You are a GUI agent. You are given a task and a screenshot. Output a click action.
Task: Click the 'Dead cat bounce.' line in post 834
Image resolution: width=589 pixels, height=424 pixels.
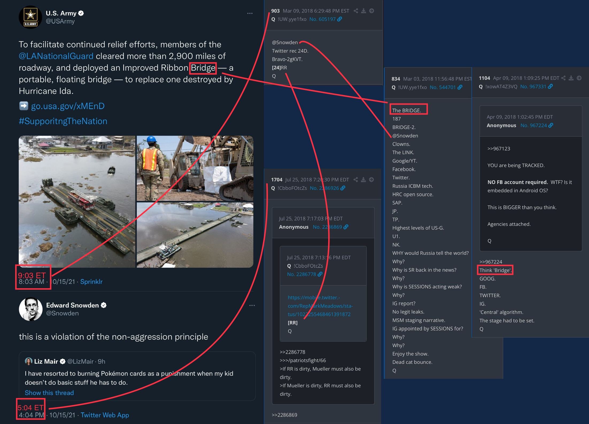[x=412, y=362]
